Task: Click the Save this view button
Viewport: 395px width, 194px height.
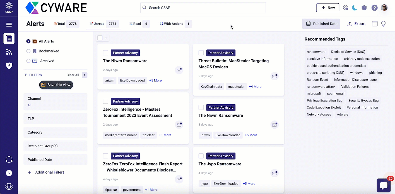Action: (x=56, y=85)
